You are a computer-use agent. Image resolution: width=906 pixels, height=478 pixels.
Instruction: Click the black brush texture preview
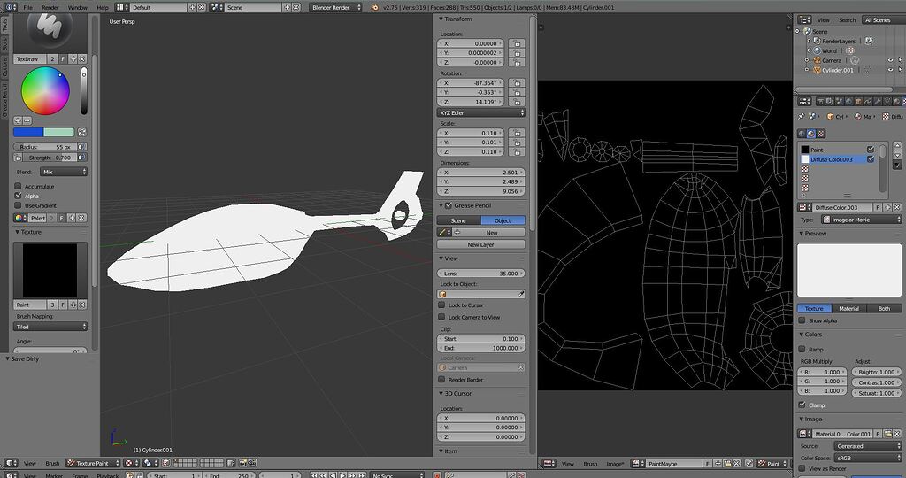pyautogui.click(x=50, y=270)
